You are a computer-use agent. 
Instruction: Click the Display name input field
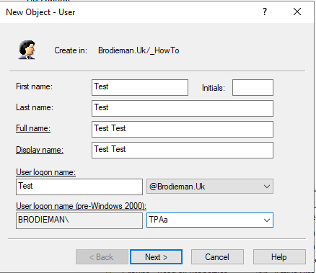pyautogui.click(x=183, y=150)
